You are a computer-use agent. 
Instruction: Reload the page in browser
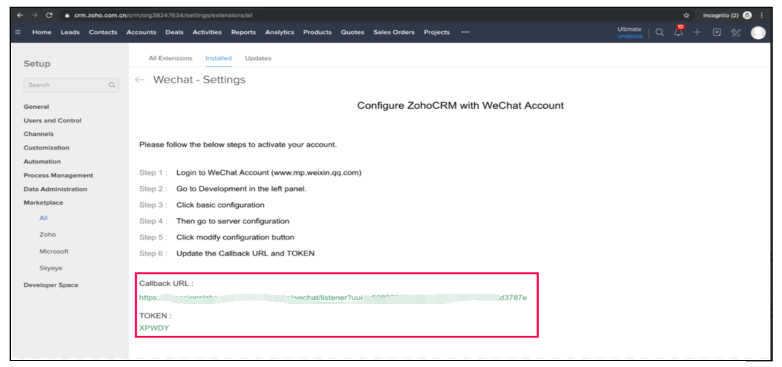pos(49,15)
